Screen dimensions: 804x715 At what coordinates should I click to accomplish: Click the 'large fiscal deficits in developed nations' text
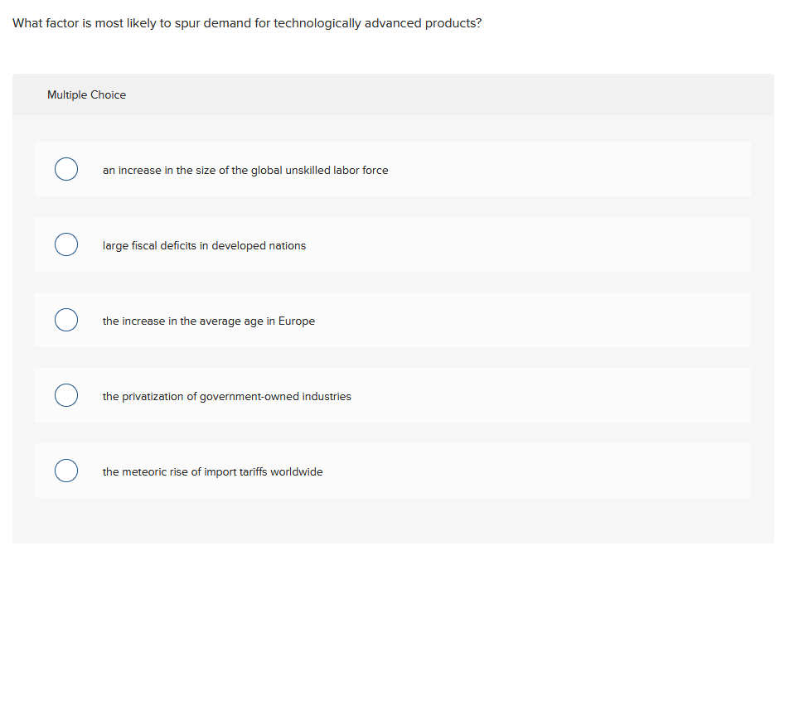click(x=204, y=246)
